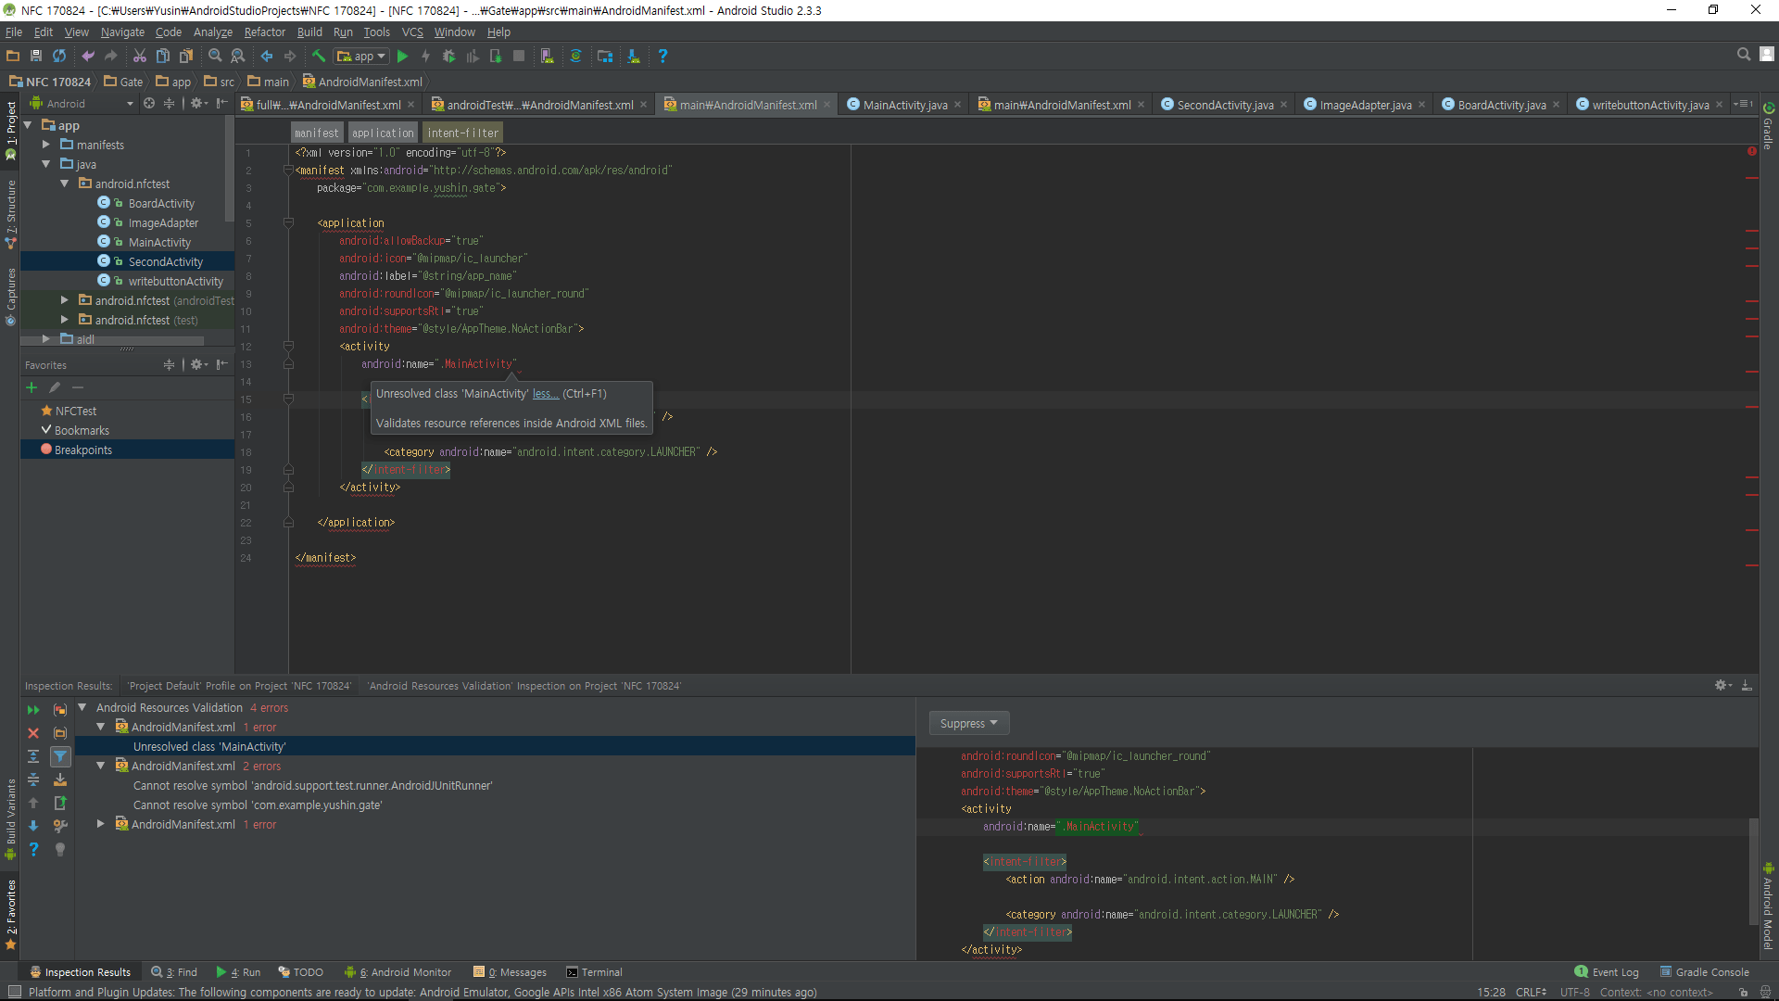The image size is (1779, 1001).
Task: Save all files with the toolbar icon
Action: coord(36,56)
